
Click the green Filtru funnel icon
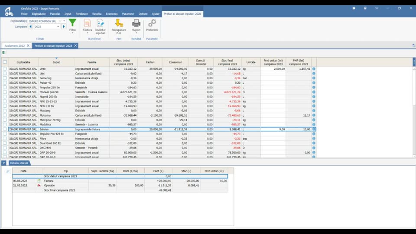click(72, 23)
